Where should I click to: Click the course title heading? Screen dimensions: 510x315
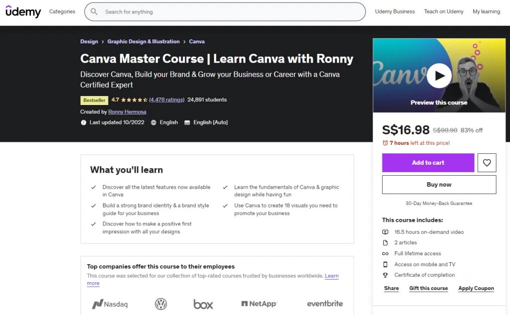tap(217, 59)
